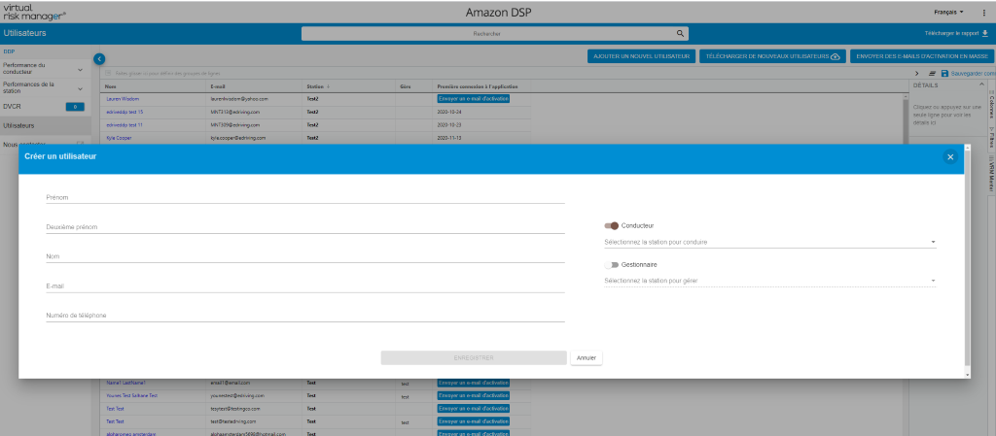The image size is (996, 436).
Task: Send activation email for Name1 LastName1
Action: point(474,383)
